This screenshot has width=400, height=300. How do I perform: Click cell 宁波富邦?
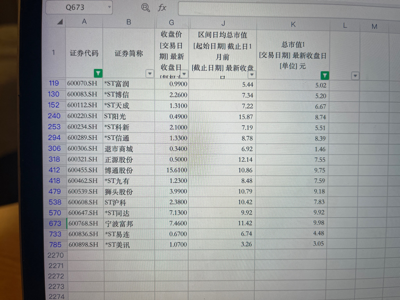[x=129, y=224]
